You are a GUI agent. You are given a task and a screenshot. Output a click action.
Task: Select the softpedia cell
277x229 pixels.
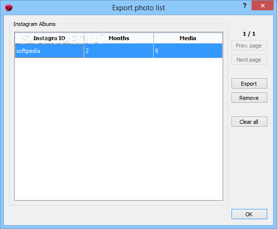coord(49,51)
